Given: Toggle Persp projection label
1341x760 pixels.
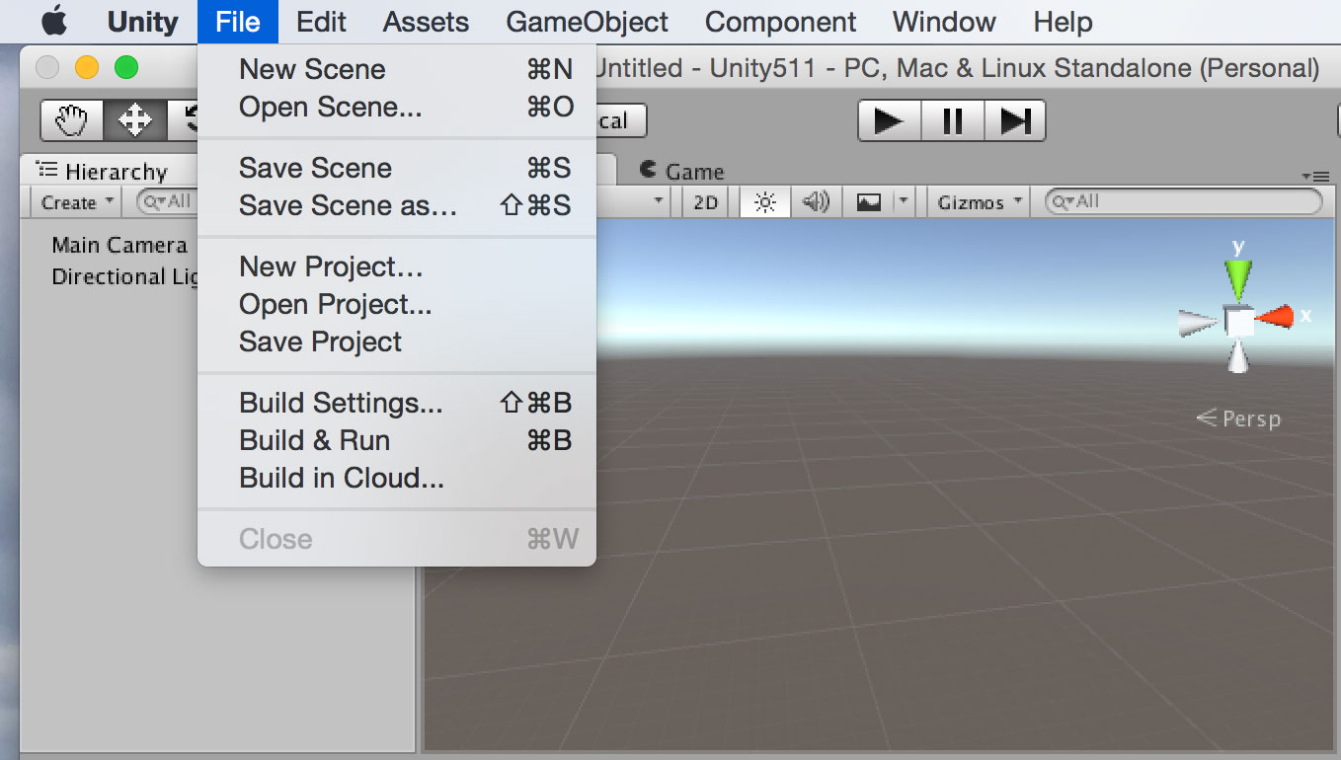Looking at the screenshot, I should point(1239,418).
